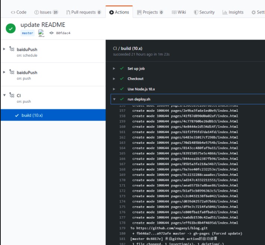Expand the baiduPush schedule workflow

[4, 49]
